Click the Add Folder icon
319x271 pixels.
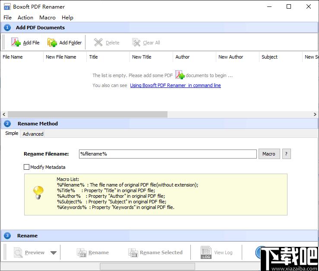click(52, 42)
